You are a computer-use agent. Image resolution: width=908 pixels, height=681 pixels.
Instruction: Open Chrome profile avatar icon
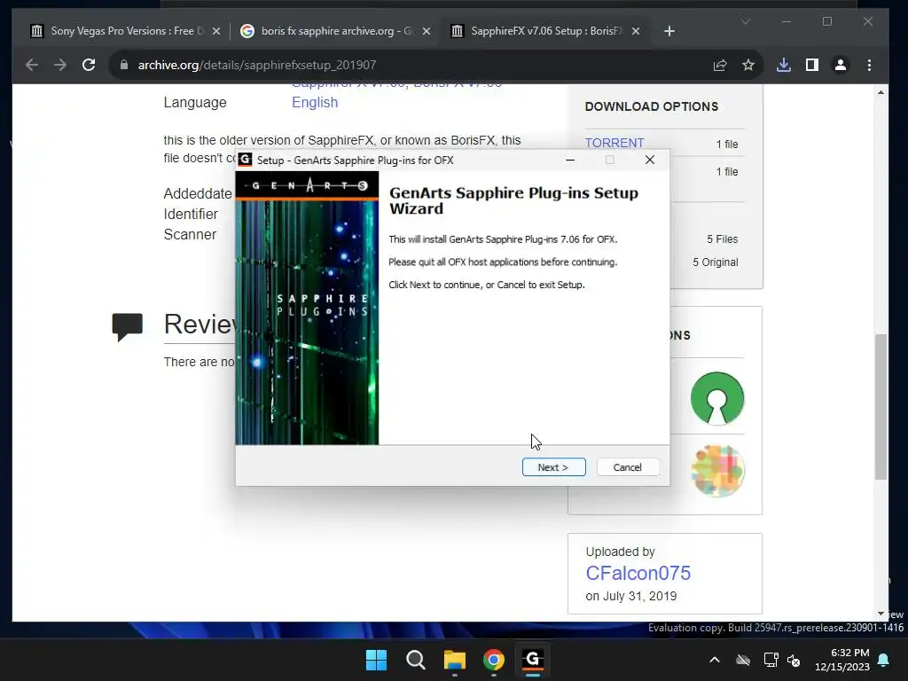pyautogui.click(x=841, y=65)
